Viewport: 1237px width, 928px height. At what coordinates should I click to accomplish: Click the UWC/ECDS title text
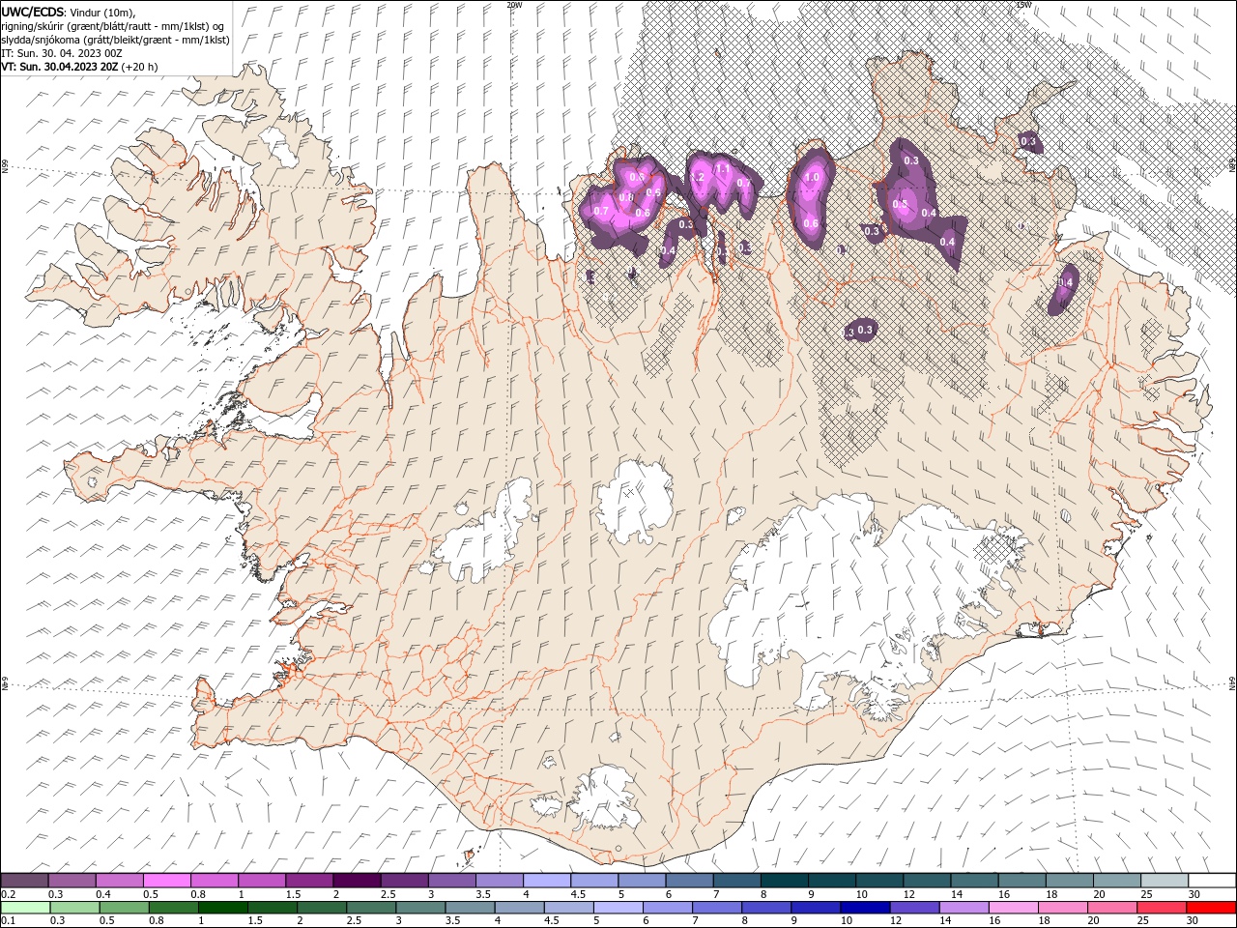(33, 12)
